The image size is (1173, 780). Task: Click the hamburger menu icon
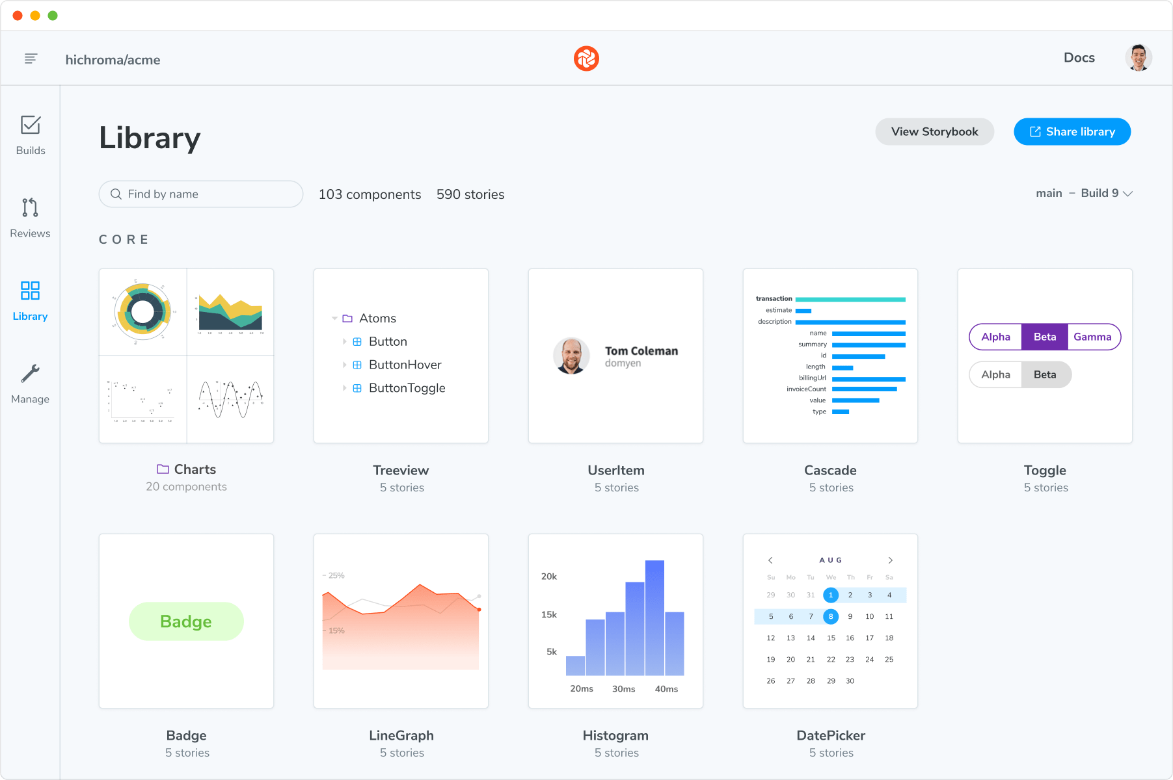31,59
